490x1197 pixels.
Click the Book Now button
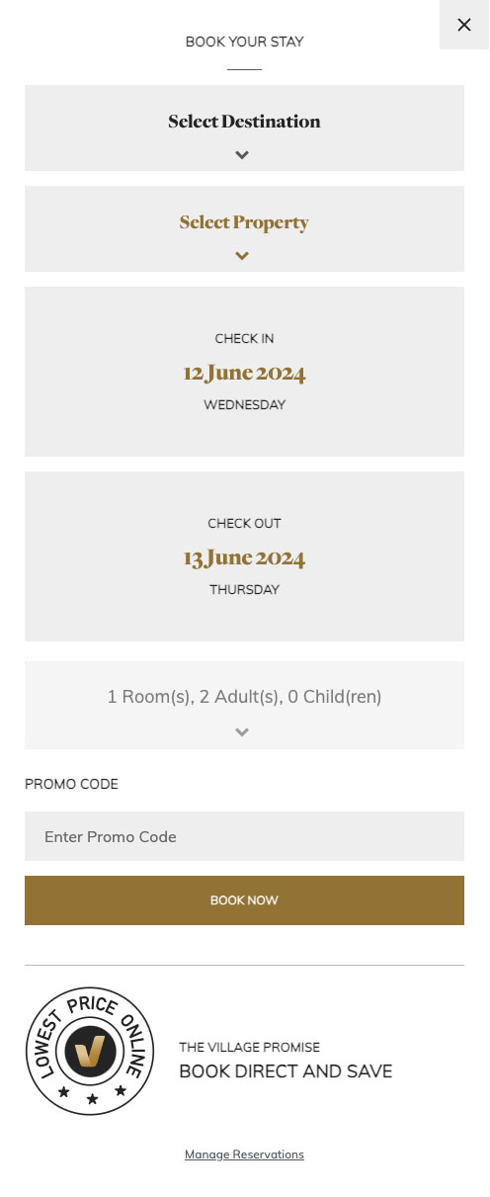(244, 900)
